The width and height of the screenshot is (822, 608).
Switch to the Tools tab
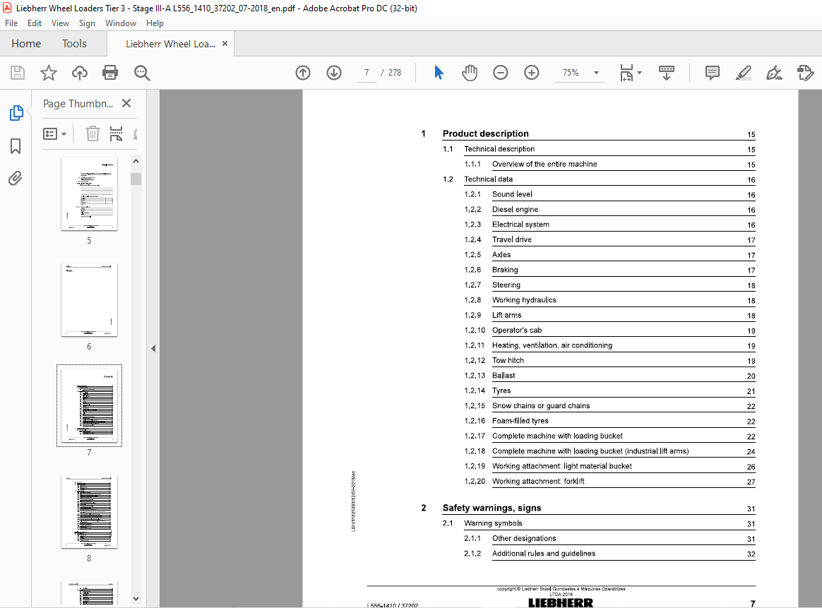pyautogui.click(x=74, y=44)
